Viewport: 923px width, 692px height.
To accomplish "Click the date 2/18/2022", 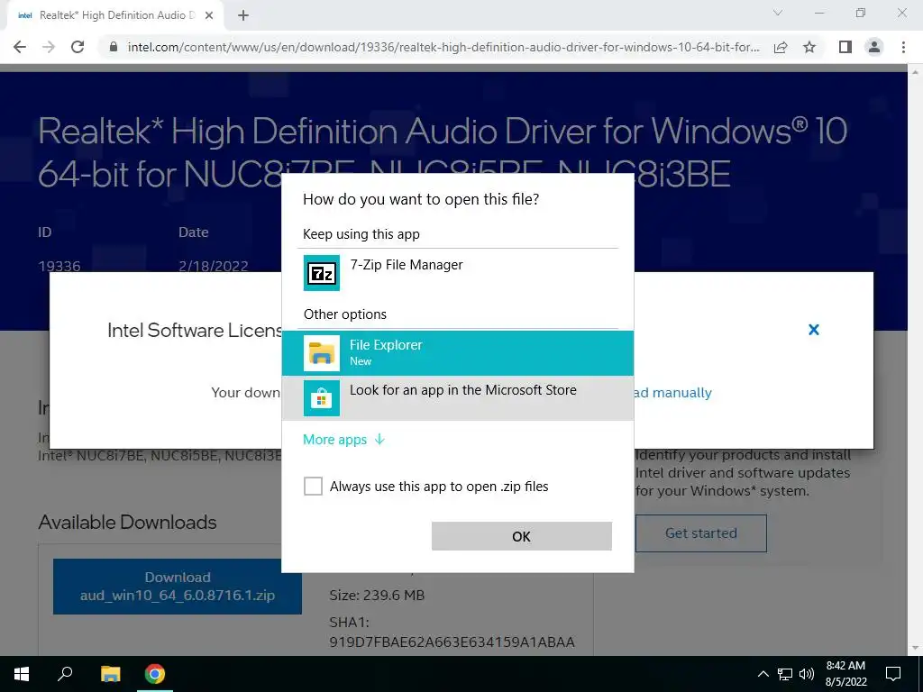I will (213, 266).
